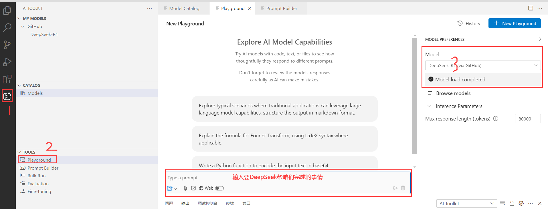Image resolution: width=548 pixels, height=209 pixels.
Task: Open AI Toolkit view in activity bar
Action: (x=7, y=96)
